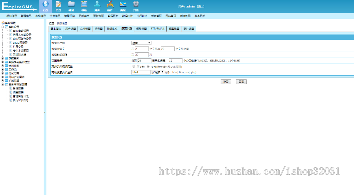Open the 扩展名 extension dropdown
Viewport: 354px width, 195px height.
click(158, 72)
